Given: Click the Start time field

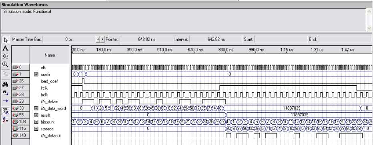Looking at the screenshot, I should 281,39.
